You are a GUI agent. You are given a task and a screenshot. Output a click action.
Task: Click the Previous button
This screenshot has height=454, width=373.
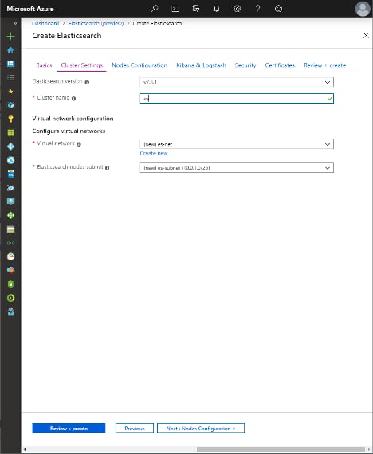coord(135,429)
